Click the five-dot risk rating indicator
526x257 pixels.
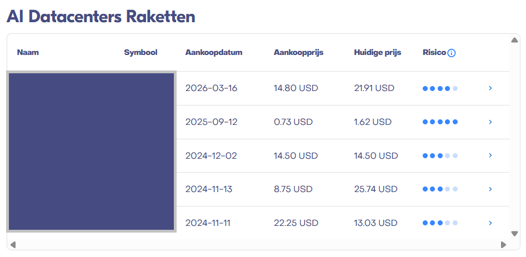pos(440,122)
